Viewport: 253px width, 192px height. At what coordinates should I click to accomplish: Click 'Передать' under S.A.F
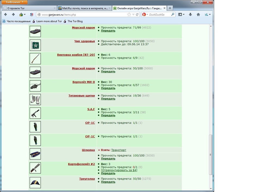click(108, 115)
